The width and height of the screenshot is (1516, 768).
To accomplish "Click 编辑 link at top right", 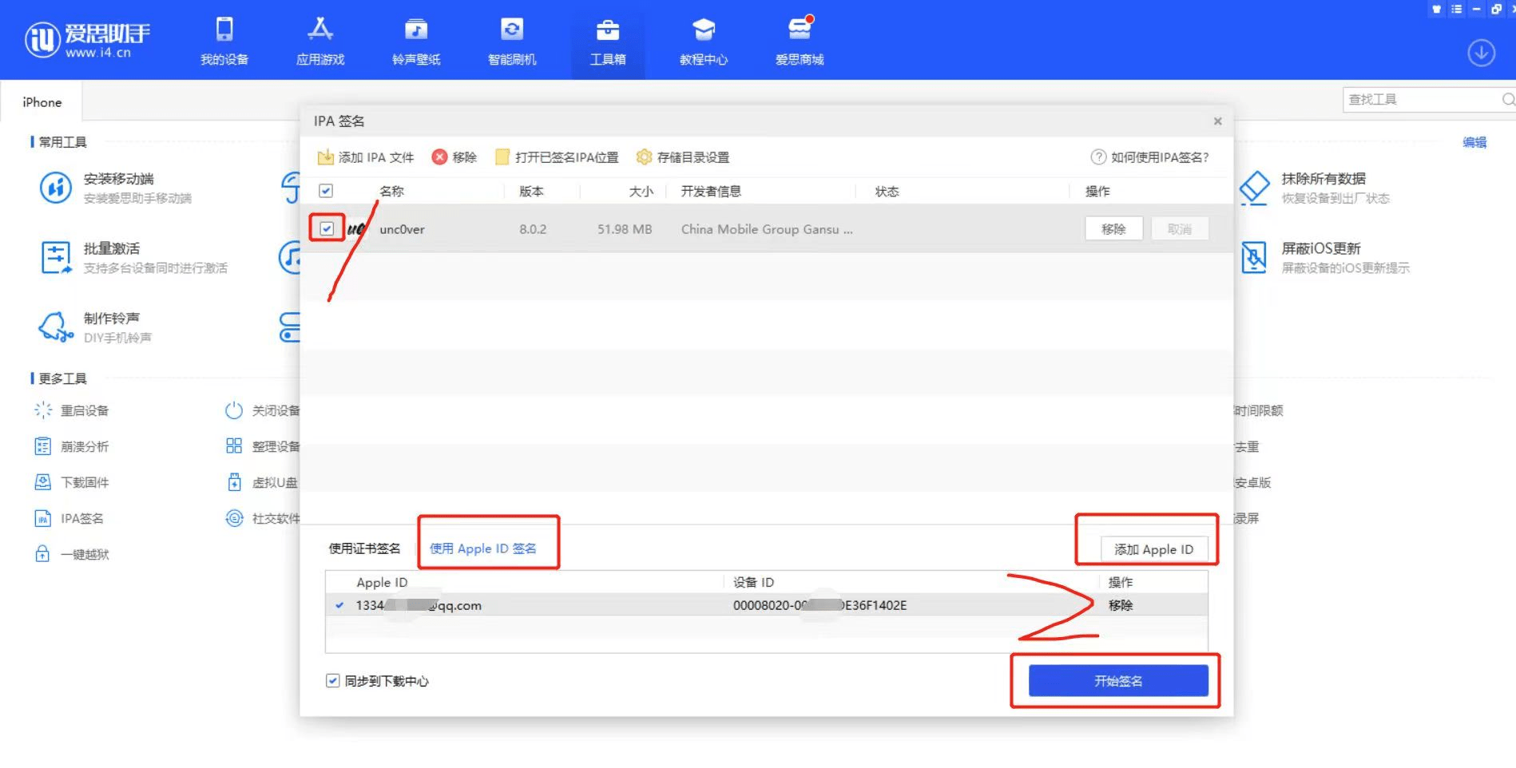I will (x=1474, y=142).
